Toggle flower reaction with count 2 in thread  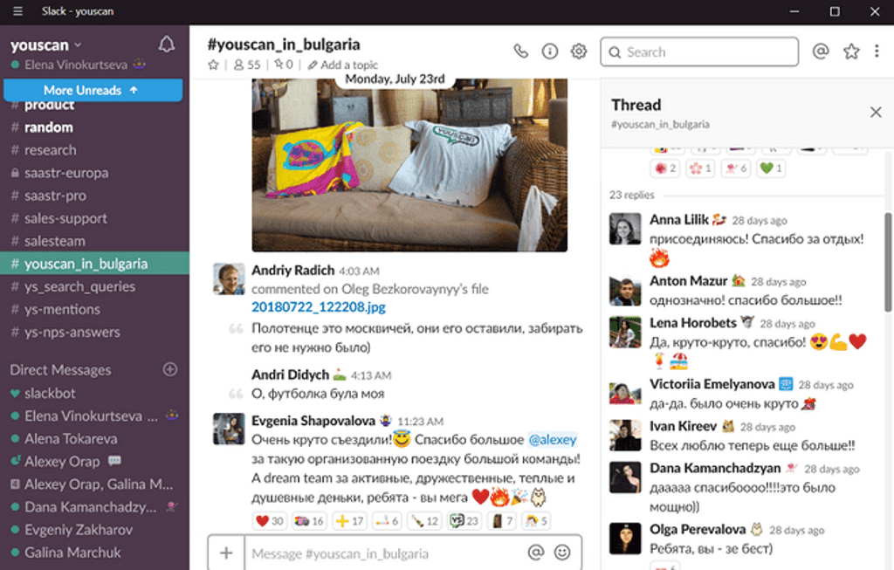click(664, 168)
